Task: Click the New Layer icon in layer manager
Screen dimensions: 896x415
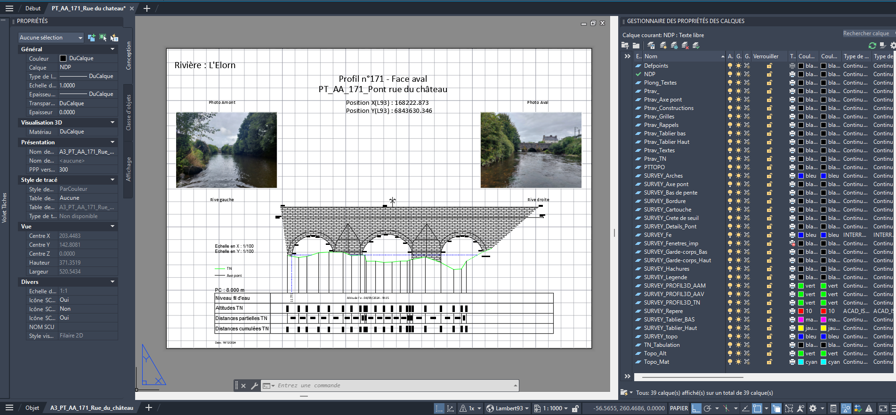Action: click(x=663, y=46)
